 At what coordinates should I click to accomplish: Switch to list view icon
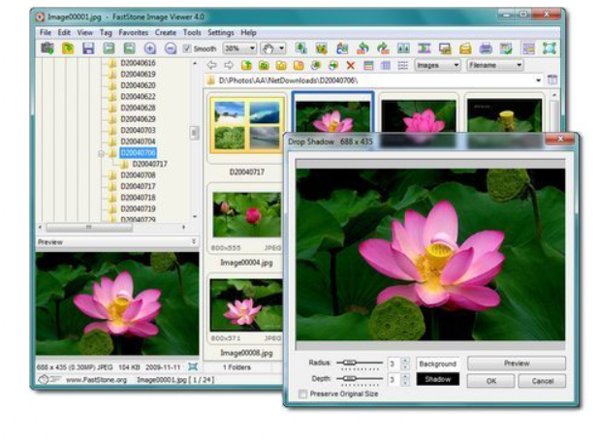click(x=402, y=65)
